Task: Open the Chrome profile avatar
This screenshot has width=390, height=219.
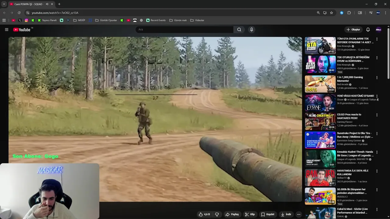Action: coord(378,13)
